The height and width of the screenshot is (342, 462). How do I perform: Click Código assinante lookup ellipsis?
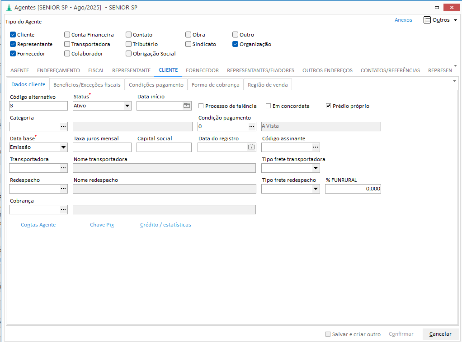tap(316, 147)
